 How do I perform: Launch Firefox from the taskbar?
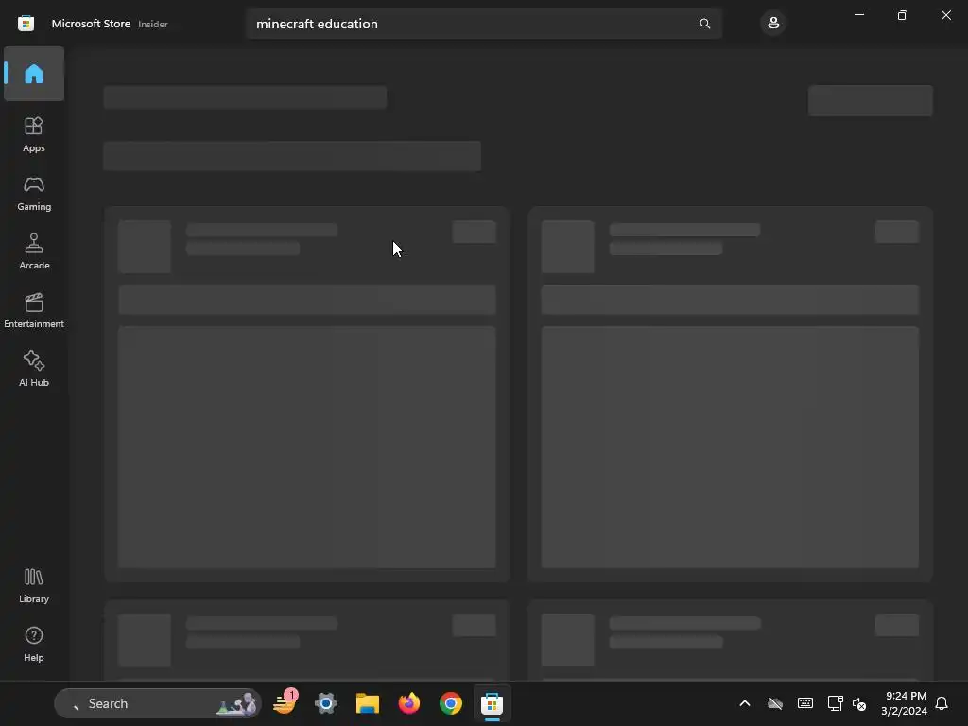(x=408, y=703)
